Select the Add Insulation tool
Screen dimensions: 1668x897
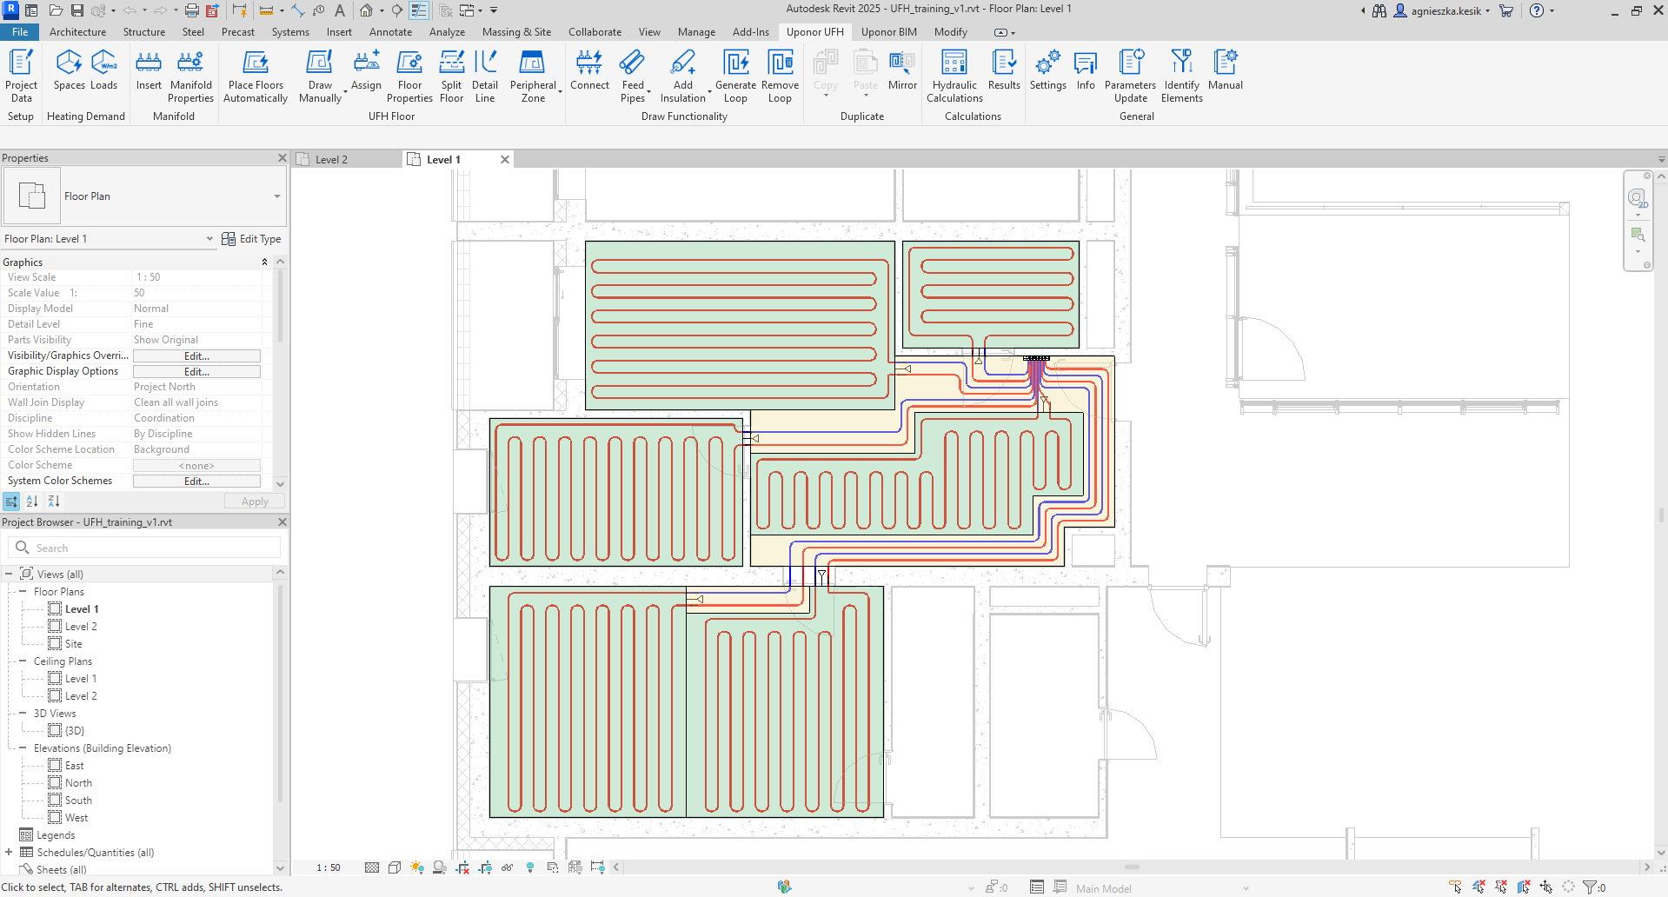click(x=683, y=76)
